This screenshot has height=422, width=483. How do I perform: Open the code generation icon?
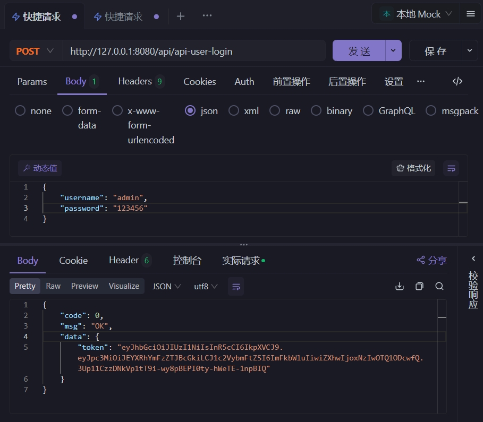coord(457,81)
